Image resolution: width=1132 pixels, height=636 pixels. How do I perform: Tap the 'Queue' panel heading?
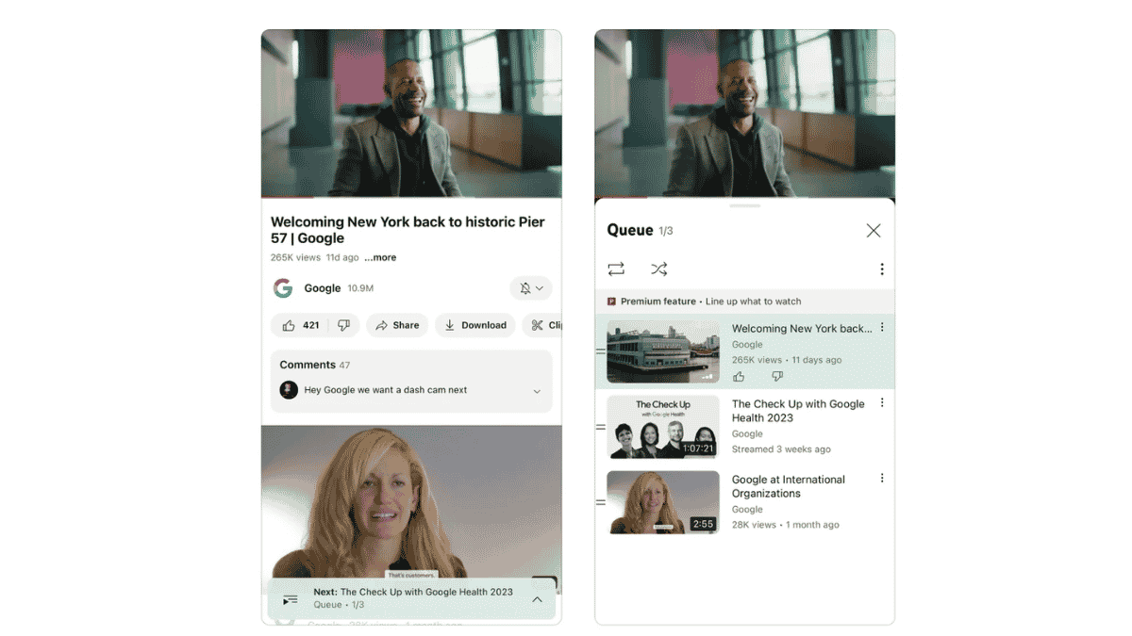(630, 231)
